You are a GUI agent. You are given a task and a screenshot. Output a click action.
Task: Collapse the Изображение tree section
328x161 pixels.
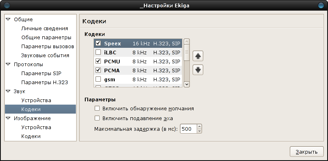(x=8, y=118)
